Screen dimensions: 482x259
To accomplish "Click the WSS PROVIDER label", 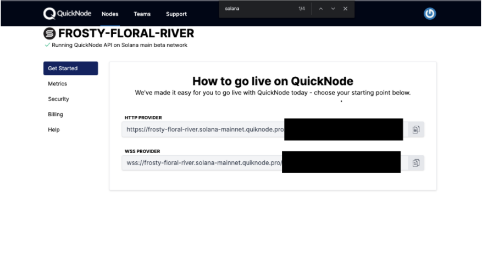I will coord(142,151).
